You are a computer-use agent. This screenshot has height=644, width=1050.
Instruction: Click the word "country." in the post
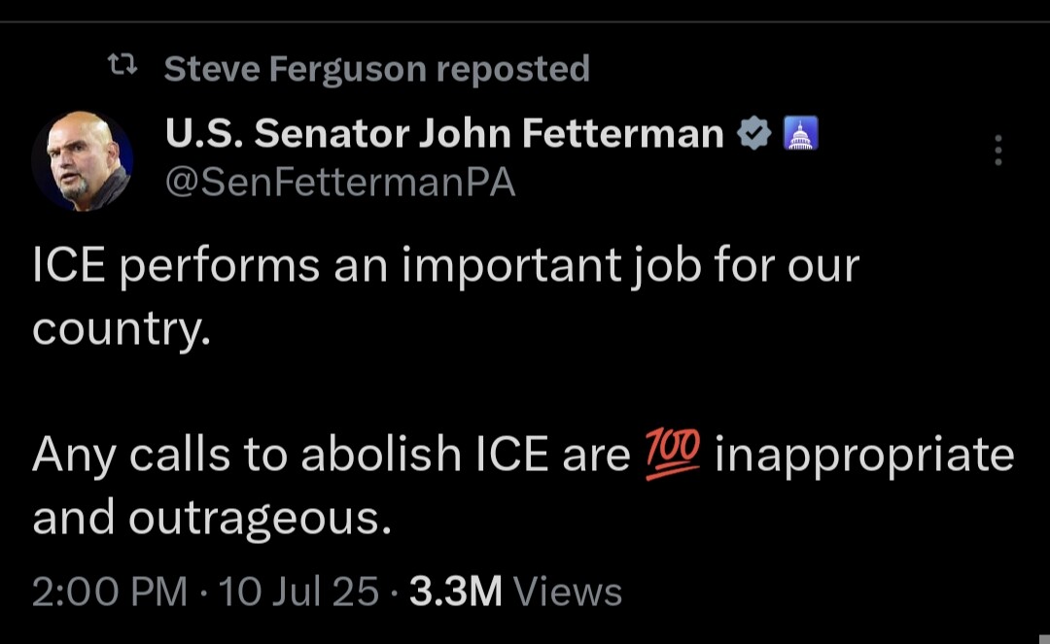(121, 330)
